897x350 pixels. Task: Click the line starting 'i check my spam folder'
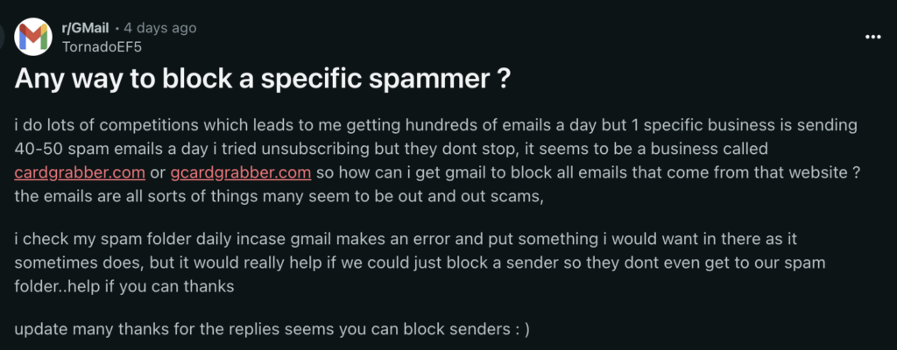[406, 239]
